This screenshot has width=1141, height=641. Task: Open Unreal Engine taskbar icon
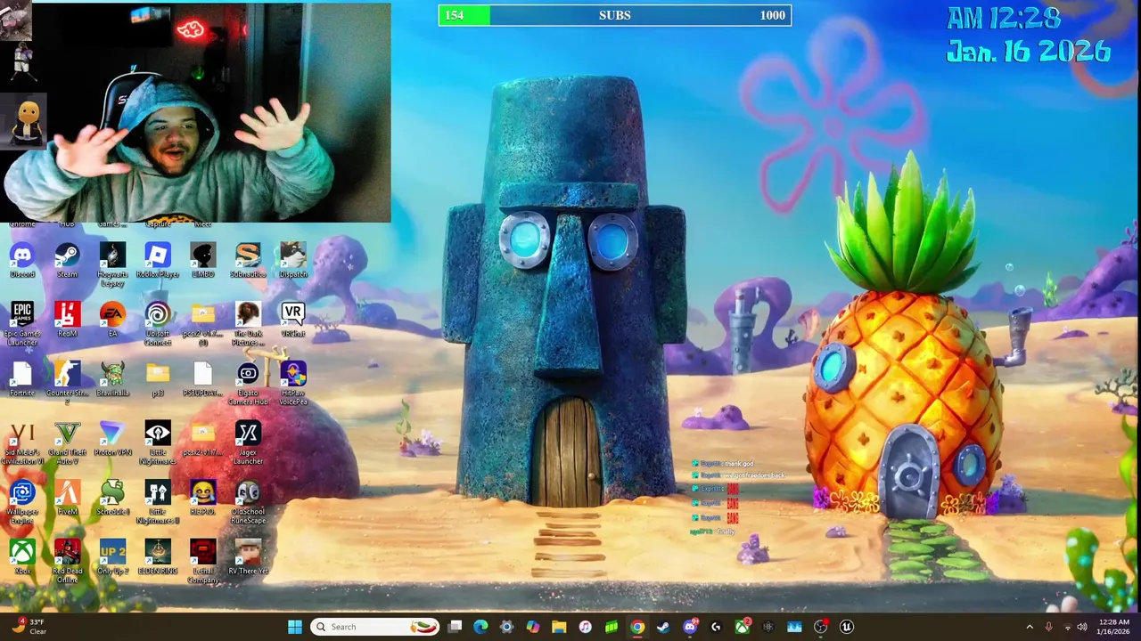[x=847, y=627]
